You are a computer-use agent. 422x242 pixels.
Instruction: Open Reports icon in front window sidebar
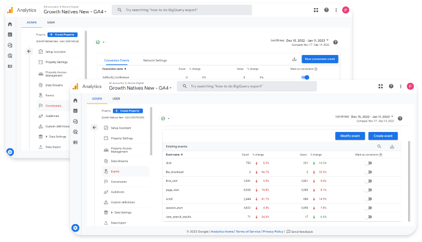click(x=75, y=111)
